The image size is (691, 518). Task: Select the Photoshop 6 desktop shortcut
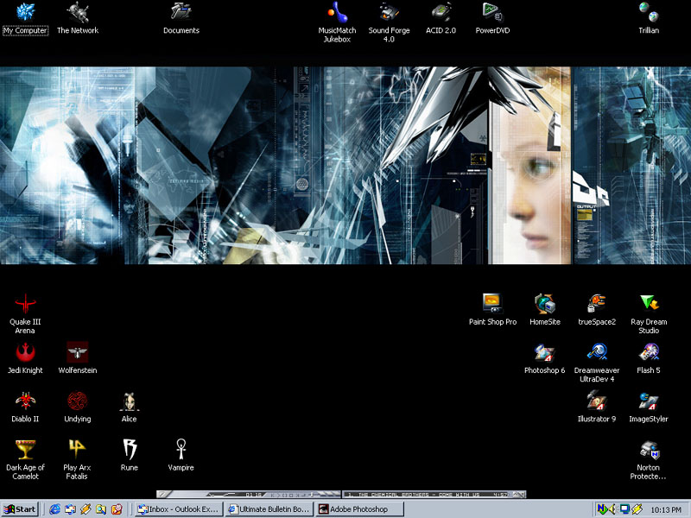click(x=545, y=358)
